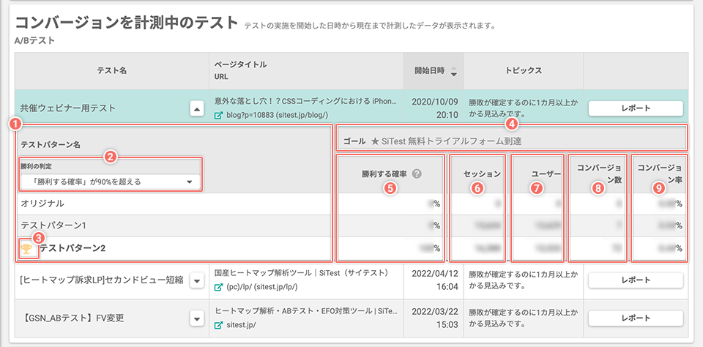Click the trophy icon next to テストパターン2
The width and height of the screenshot is (703, 347).
26,249
